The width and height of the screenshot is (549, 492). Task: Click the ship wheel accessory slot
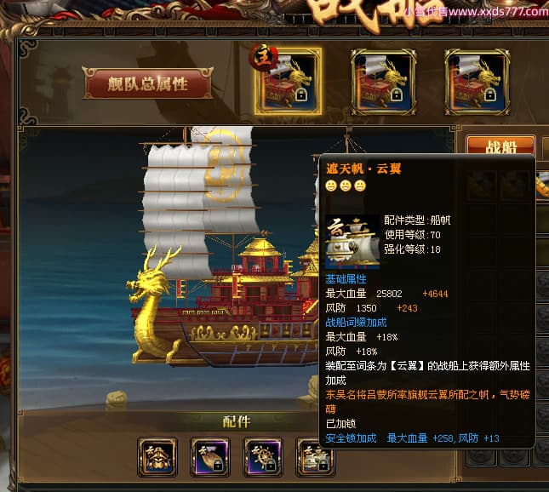[263, 457]
